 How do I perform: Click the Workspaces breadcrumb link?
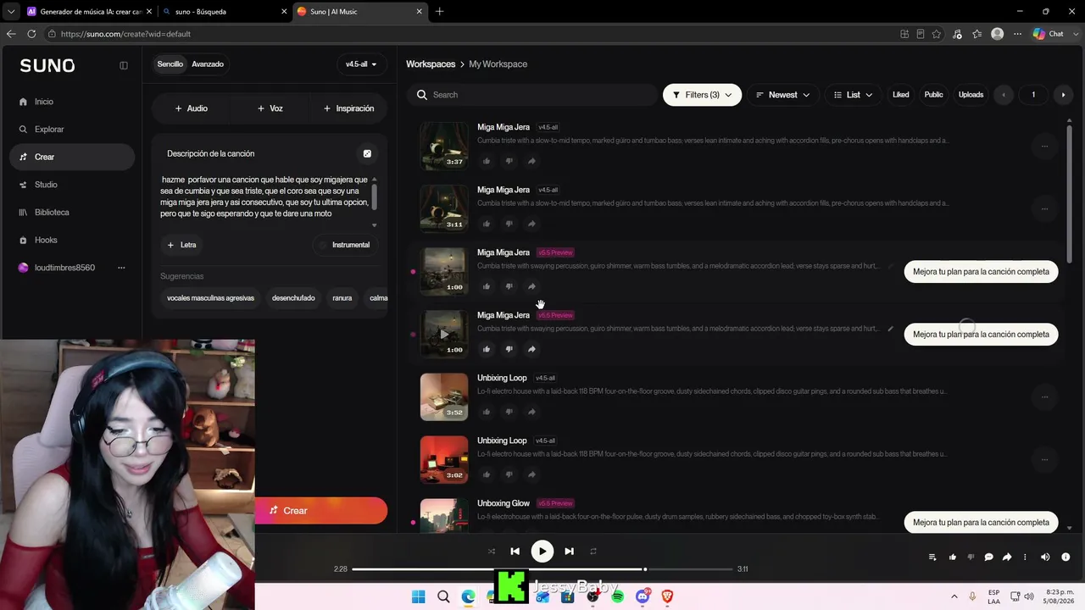(x=431, y=64)
